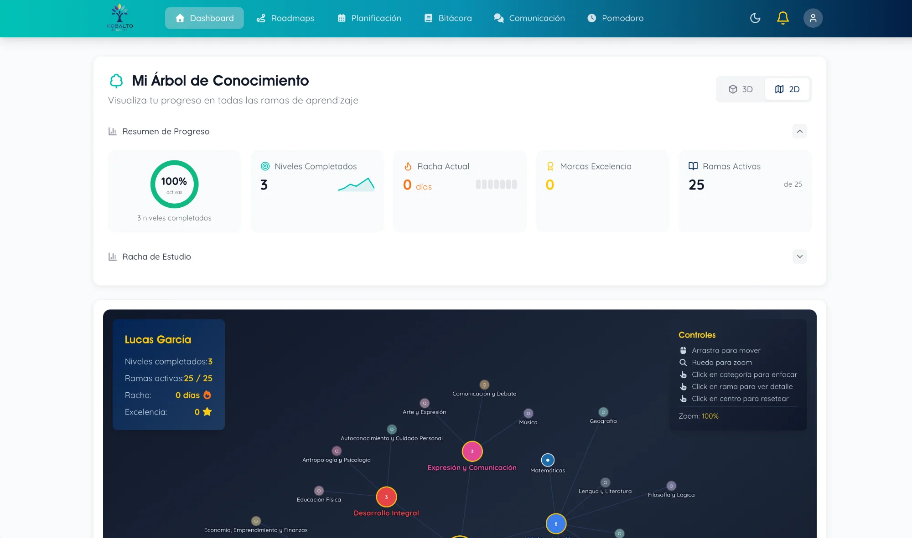Toggle dark mode moon icon
912x538 pixels.
click(755, 18)
